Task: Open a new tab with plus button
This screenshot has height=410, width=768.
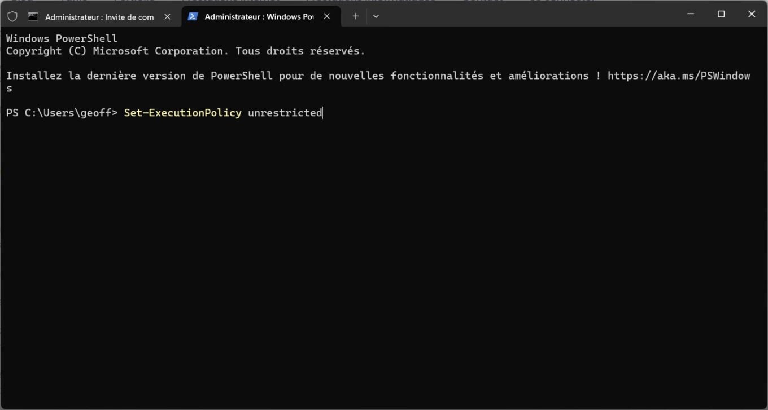Action: (x=355, y=16)
